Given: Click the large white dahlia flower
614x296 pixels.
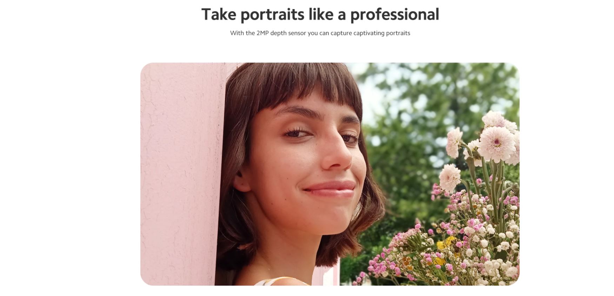Looking at the screenshot, I should [x=496, y=144].
